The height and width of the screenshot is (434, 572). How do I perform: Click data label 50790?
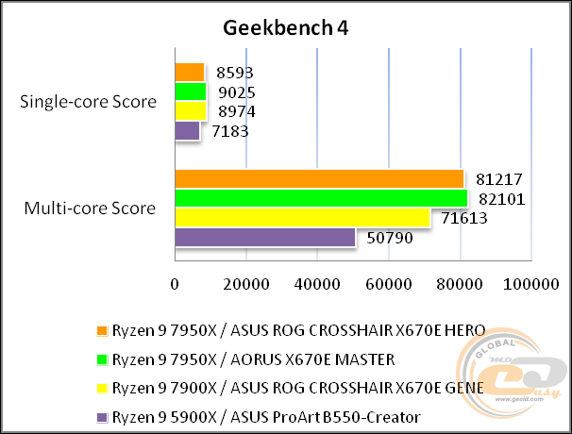390,238
